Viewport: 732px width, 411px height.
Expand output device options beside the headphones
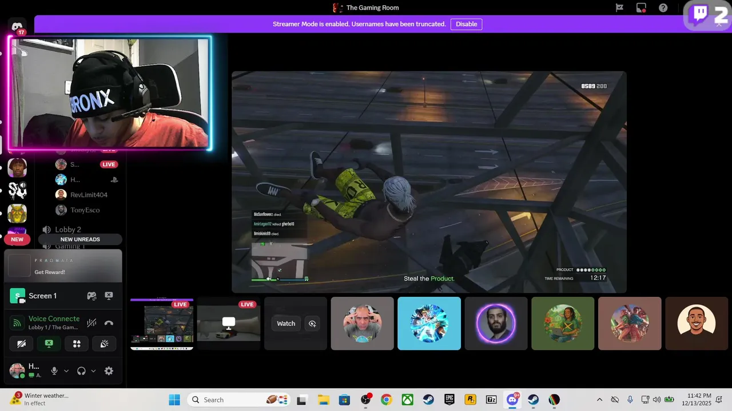[x=93, y=371]
